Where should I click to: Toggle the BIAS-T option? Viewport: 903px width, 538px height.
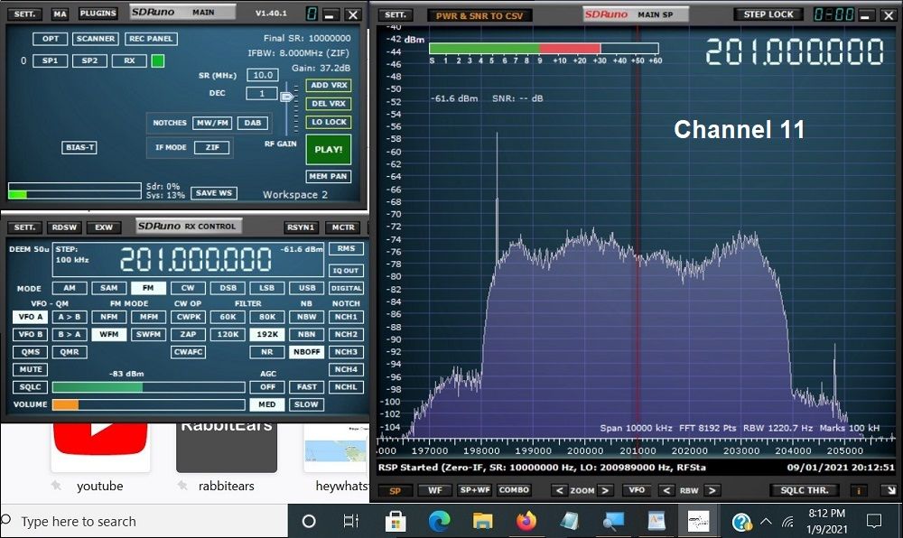(79, 147)
